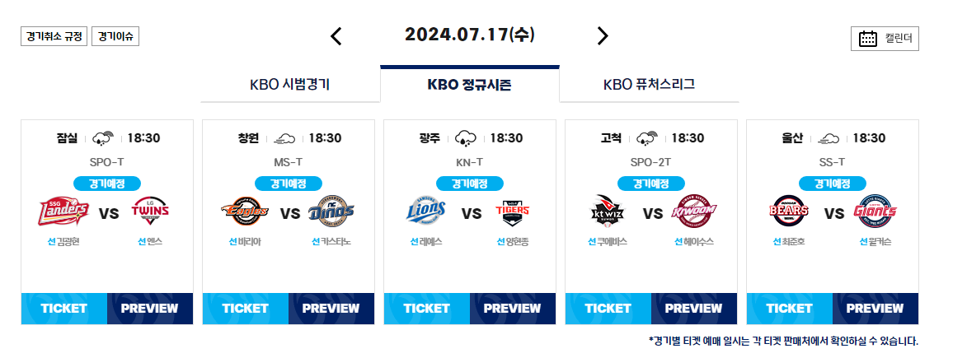This screenshot has width=967, height=358.
Task: Click the KIA Tigers team logo
Action: pos(513,212)
